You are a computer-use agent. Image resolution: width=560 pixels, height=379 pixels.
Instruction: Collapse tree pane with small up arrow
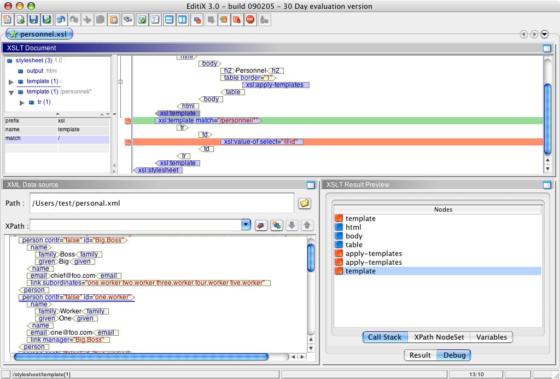point(102,114)
